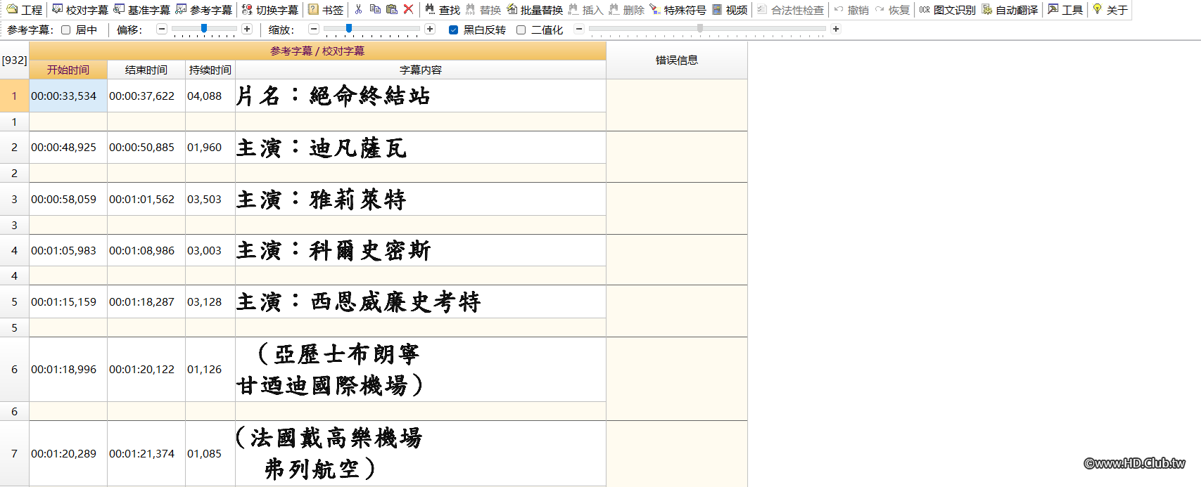Open the 工程 project menu
The height and width of the screenshot is (487, 1201).
tap(25, 10)
